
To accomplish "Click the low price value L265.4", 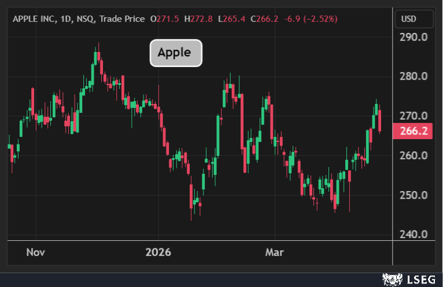I will [230, 19].
